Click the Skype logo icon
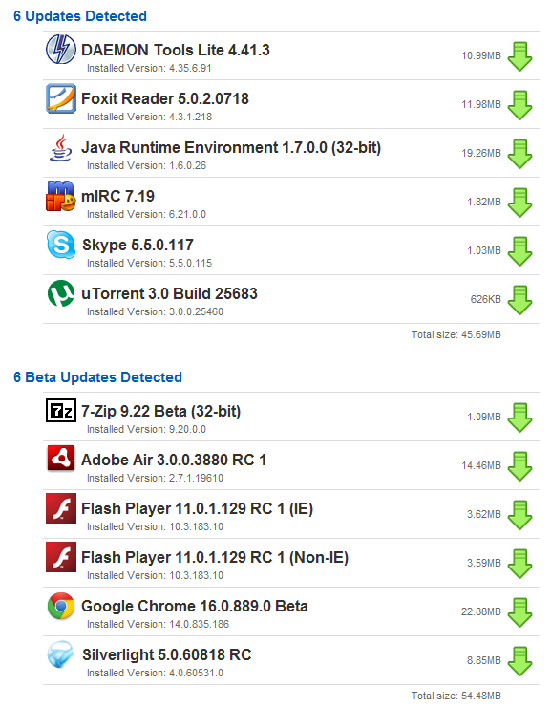Image resolution: width=551 pixels, height=707 pixels. point(61,245)
